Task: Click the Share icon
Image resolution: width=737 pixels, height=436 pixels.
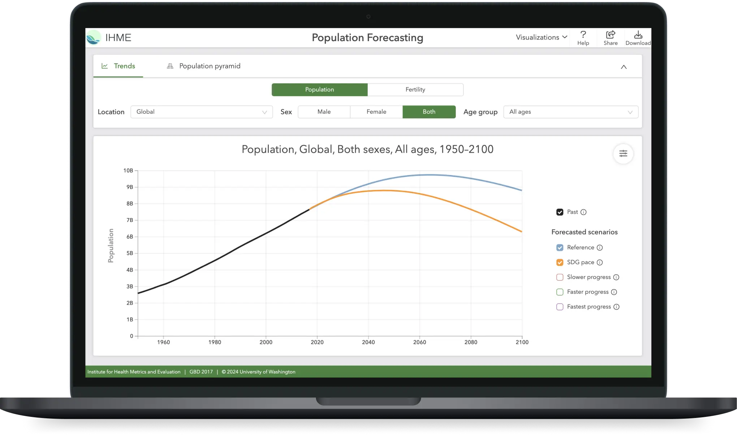Action: 611,34
